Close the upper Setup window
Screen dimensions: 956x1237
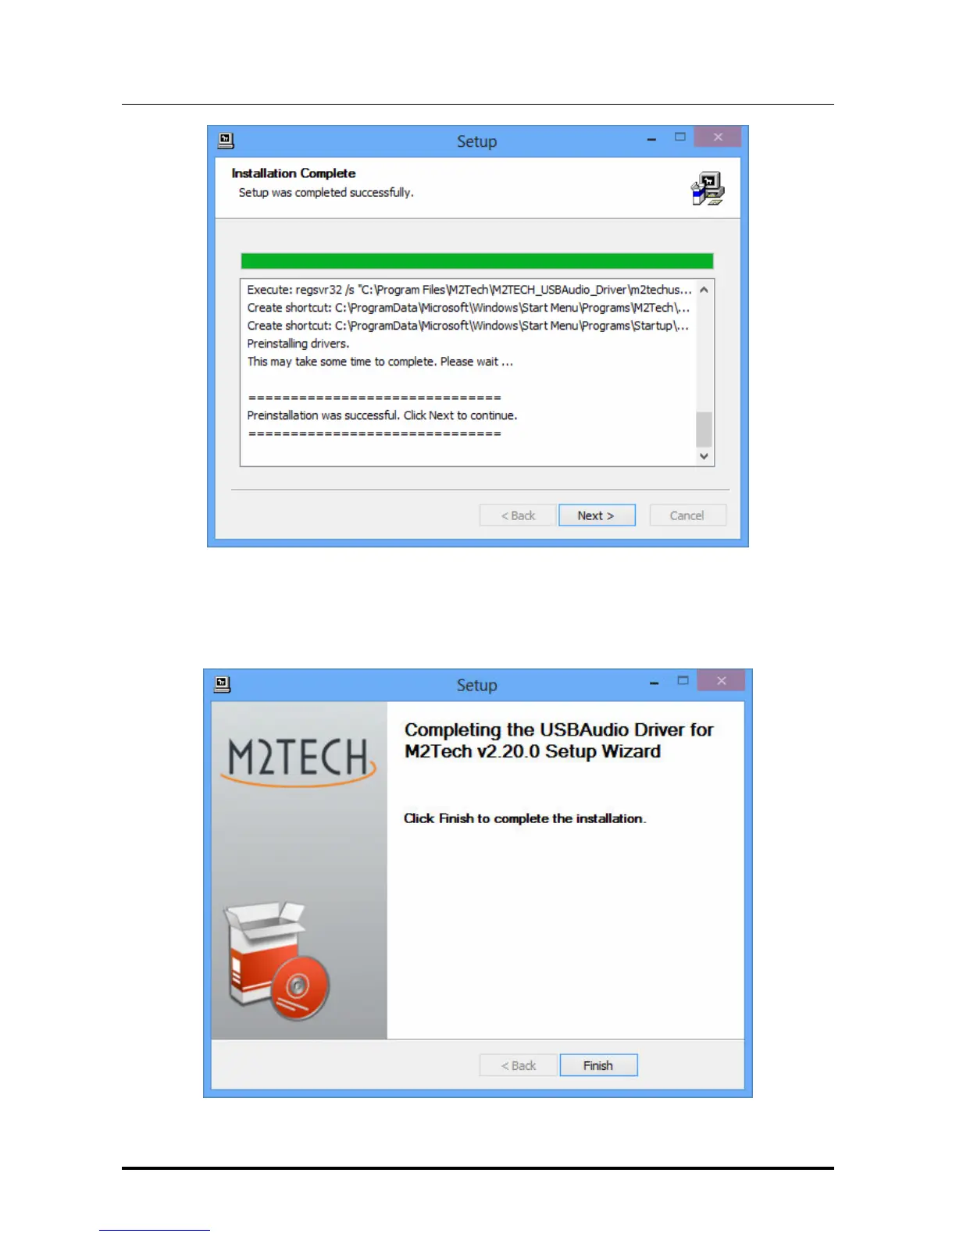coord(718,137)
